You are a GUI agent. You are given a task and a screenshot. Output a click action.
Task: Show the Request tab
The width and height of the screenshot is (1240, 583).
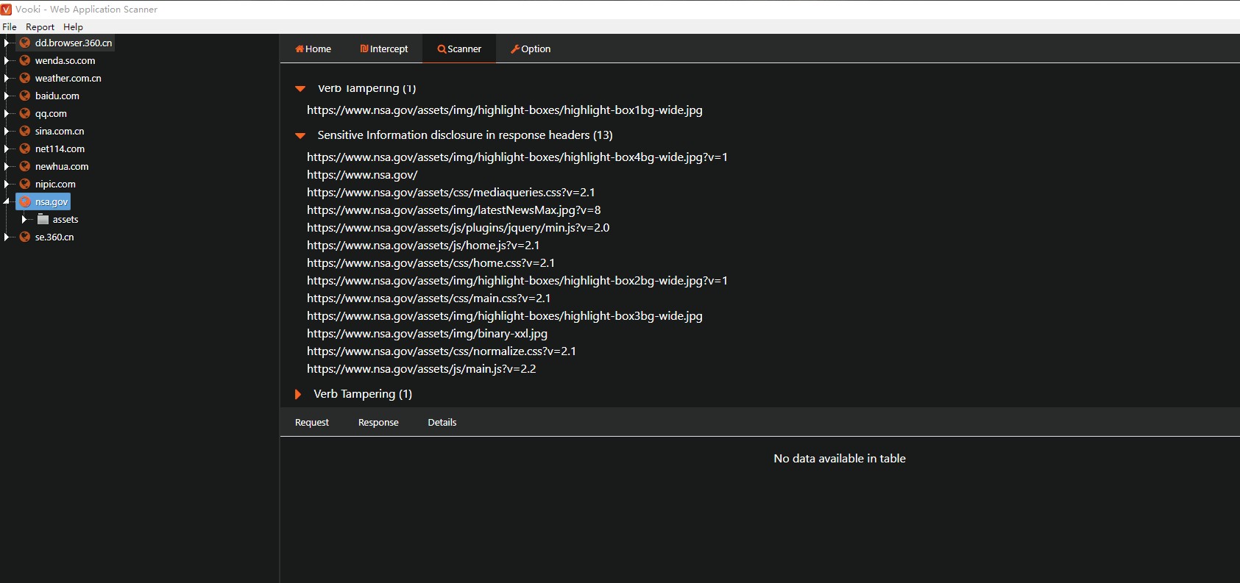(312, 422)
